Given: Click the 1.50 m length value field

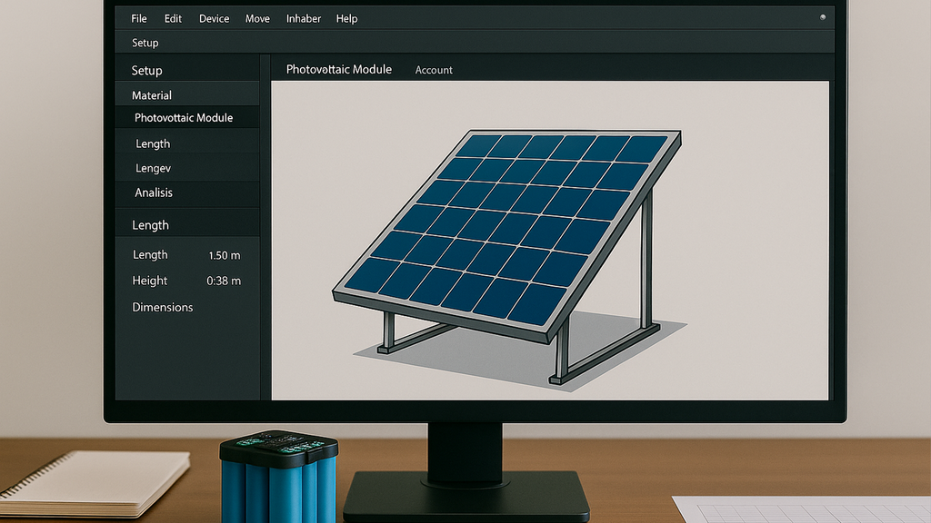Looking at the screenshot, I should (x=225, y=255).
